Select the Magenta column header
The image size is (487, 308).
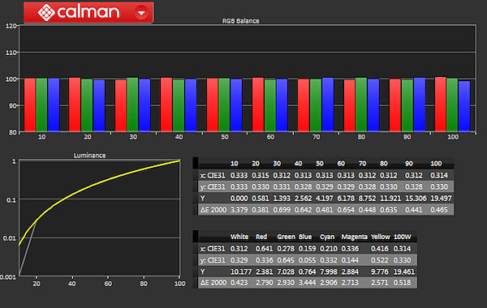pyautogui.click(x=354, y=237)
